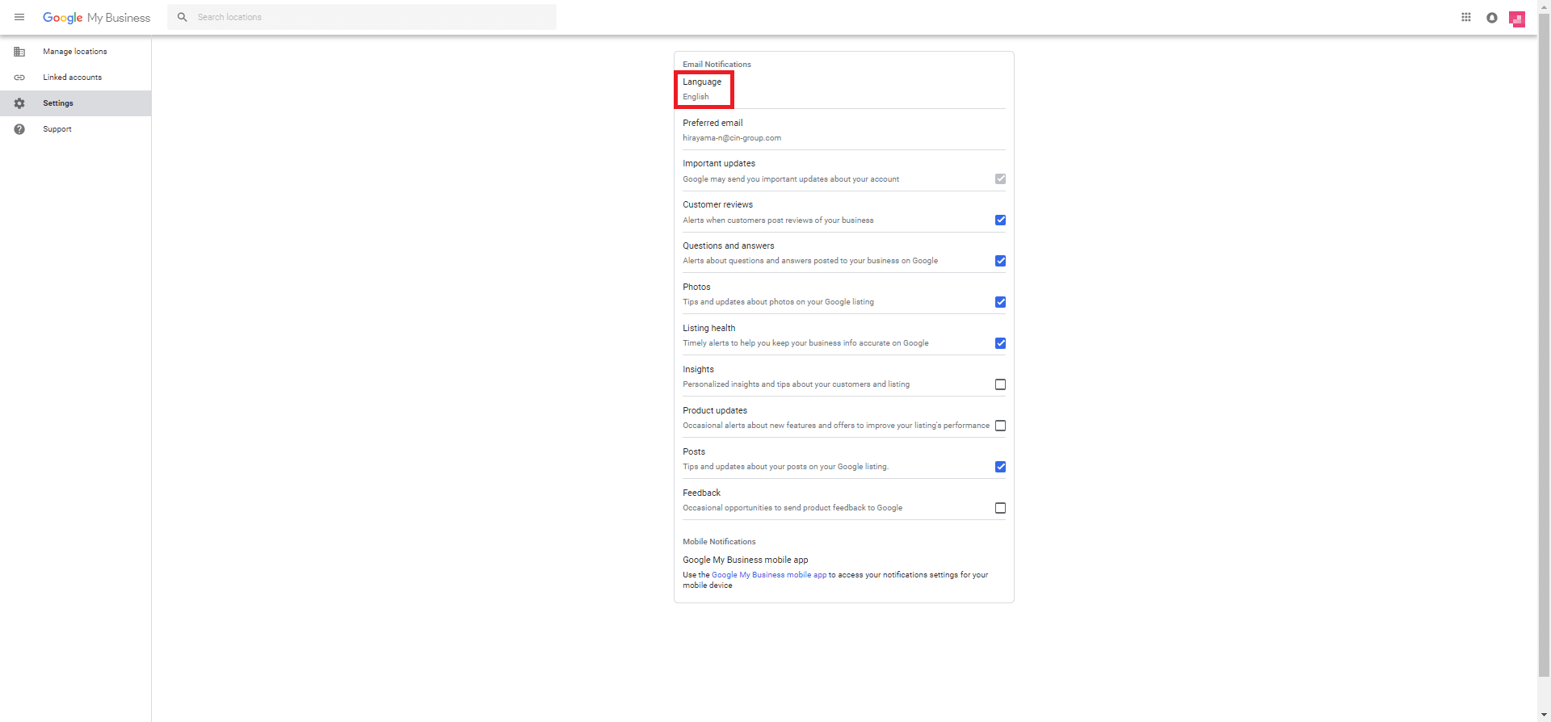Uncheck Listing health alerts
This screenshot has width=1551, height=722.
(1000, 343)
